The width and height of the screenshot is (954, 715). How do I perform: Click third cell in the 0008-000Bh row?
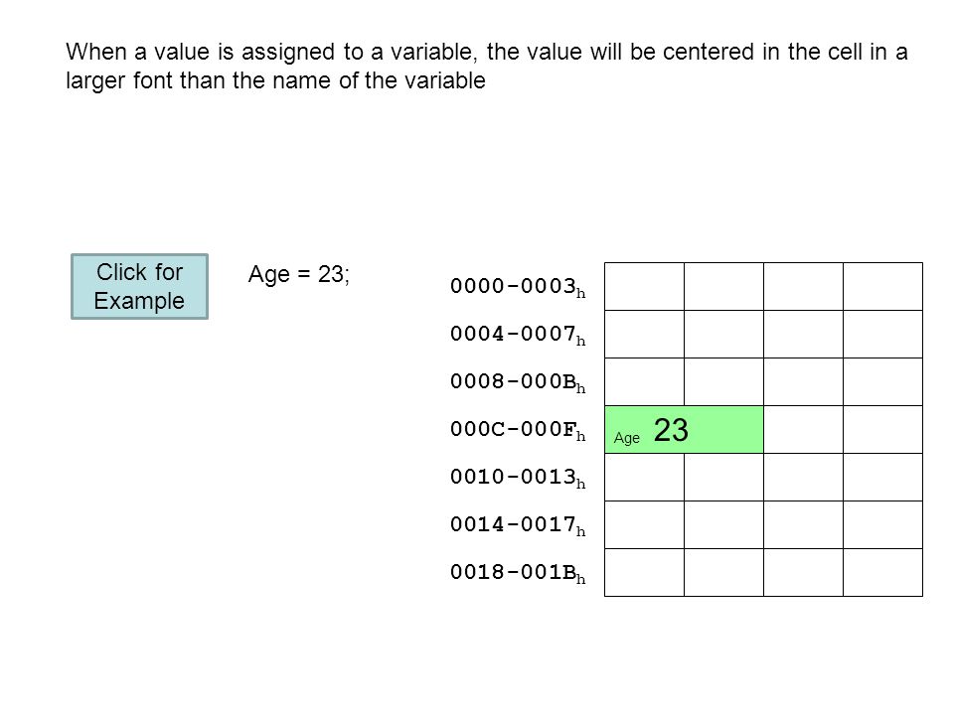803,381
